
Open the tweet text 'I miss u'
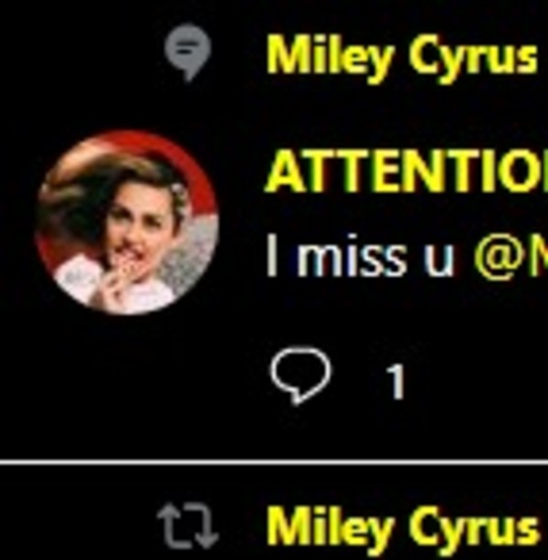(x=360, y=254)
